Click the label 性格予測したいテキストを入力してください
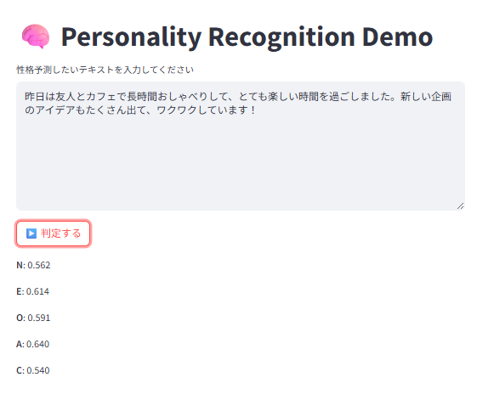The height and width of the screenshot is (411, 477). tap(105, 70)
